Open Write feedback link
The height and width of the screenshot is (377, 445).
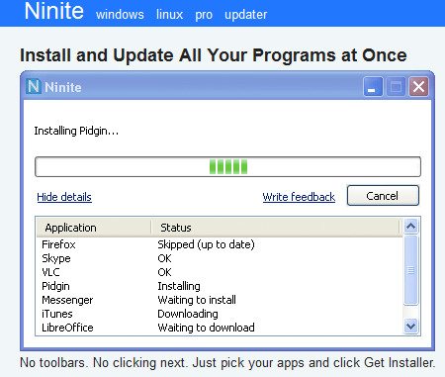click(x=299, y=197)
